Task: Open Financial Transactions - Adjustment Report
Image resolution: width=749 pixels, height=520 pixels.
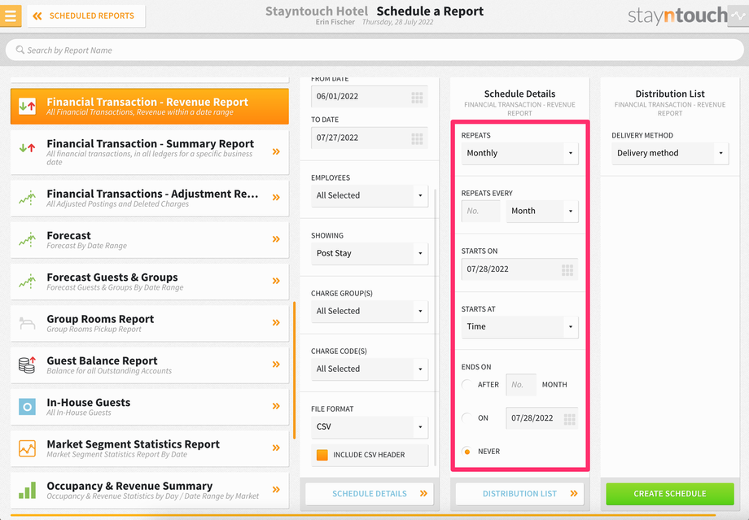Action: coord(150,198)
